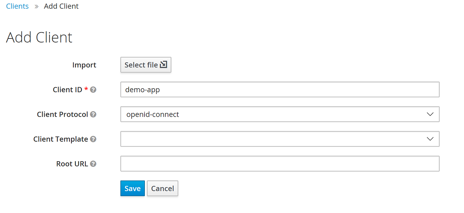464x213 pixels.
Task: Save the new client
Action: pyautogui.click(x=133, y=188)
